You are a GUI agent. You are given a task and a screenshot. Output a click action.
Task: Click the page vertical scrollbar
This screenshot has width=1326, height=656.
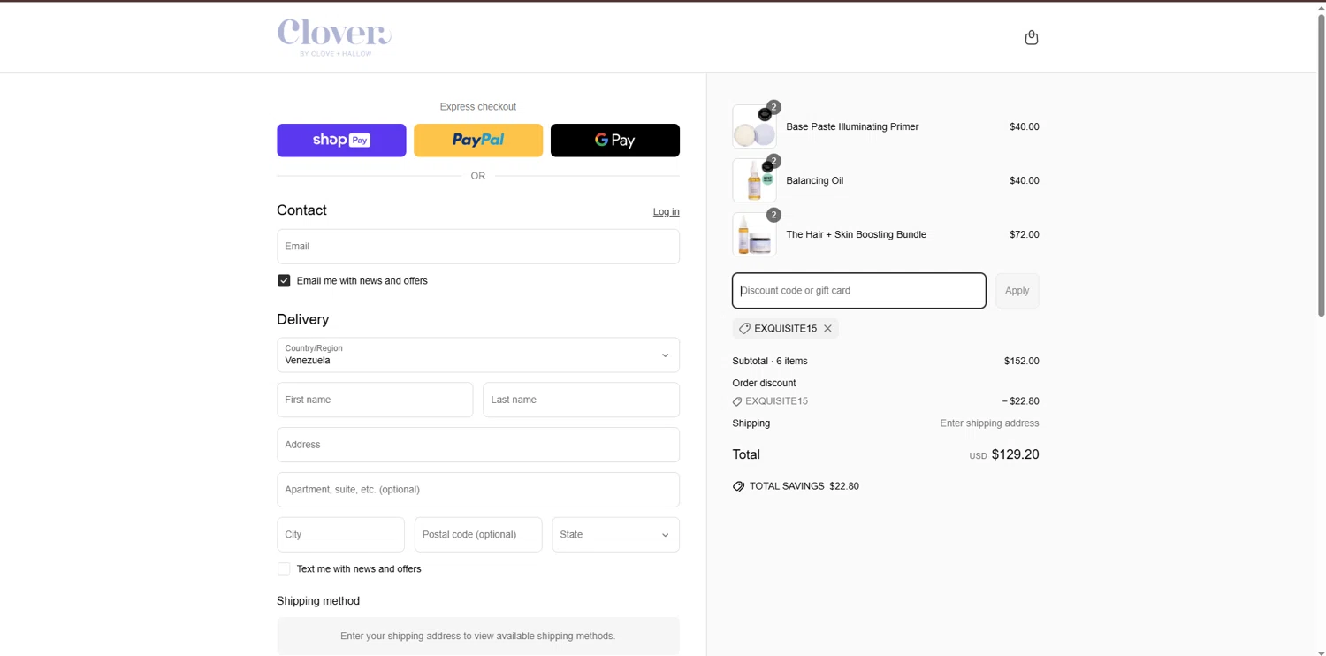(x=1321, y=164)
